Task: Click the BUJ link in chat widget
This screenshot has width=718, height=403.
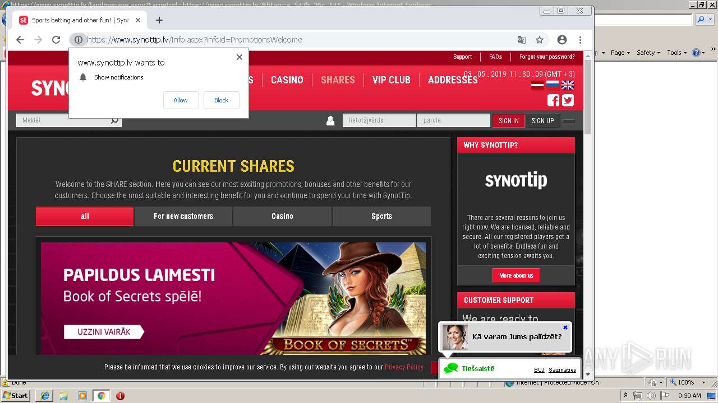Action: point(539,369)
